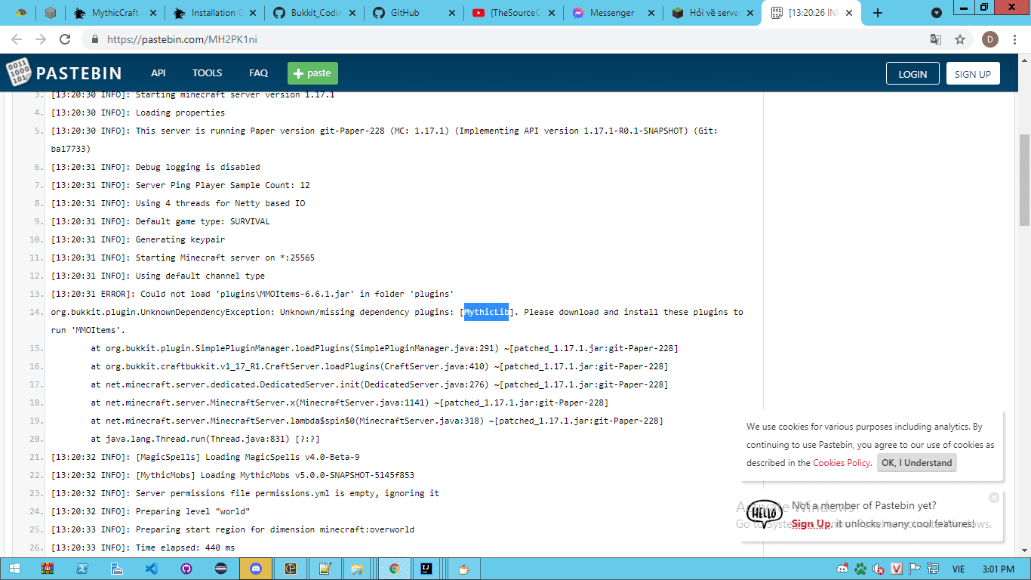Click the LOGIN button
The height and width of the screenshot is (580, 1031).
(913, 74)
